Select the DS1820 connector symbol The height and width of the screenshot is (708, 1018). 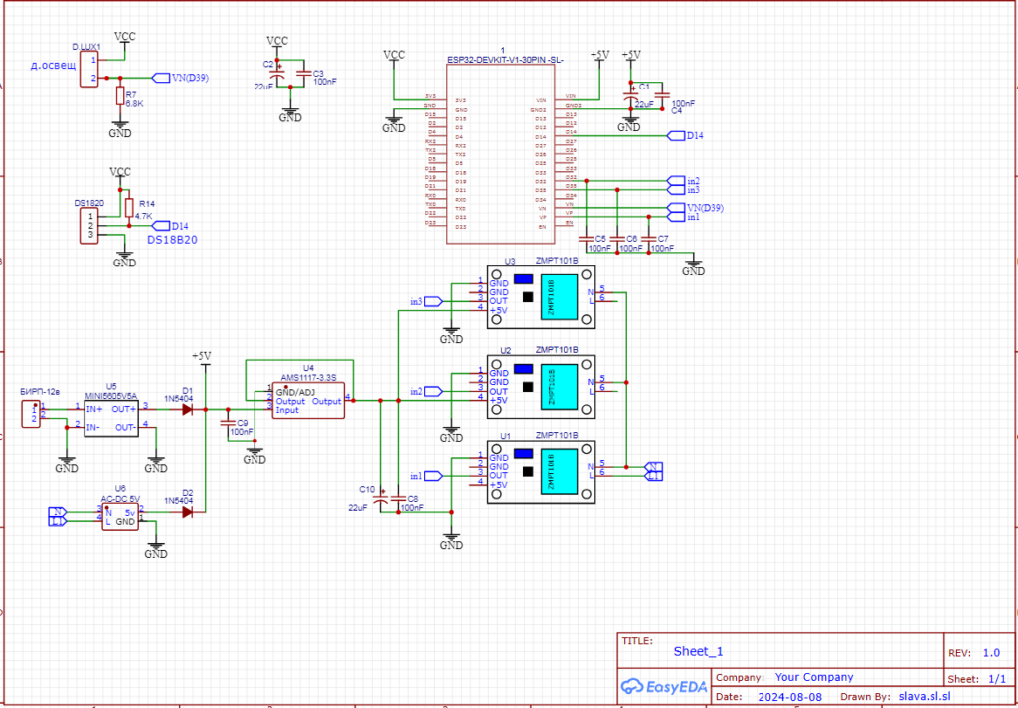89,226
